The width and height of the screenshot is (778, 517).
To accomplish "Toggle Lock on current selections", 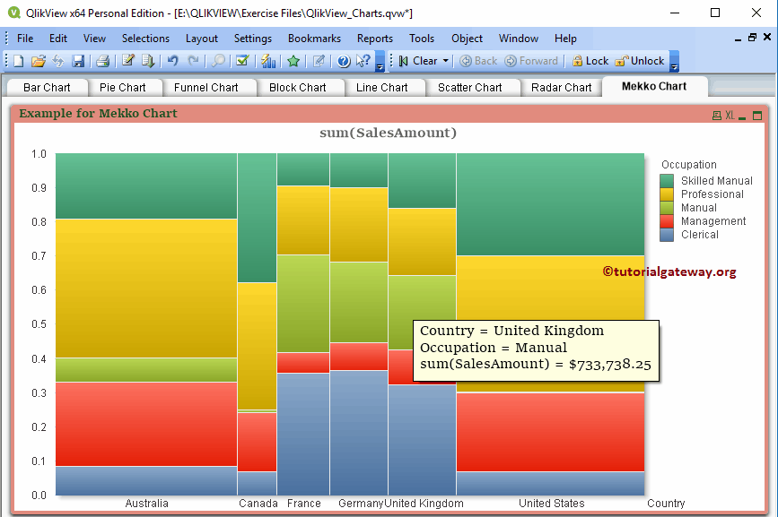I will click(588, 61).
